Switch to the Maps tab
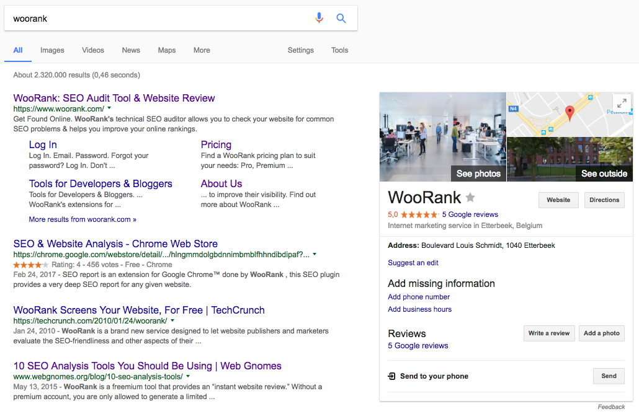The width and height of the screenshot is (639, 414). pos(167,50)
